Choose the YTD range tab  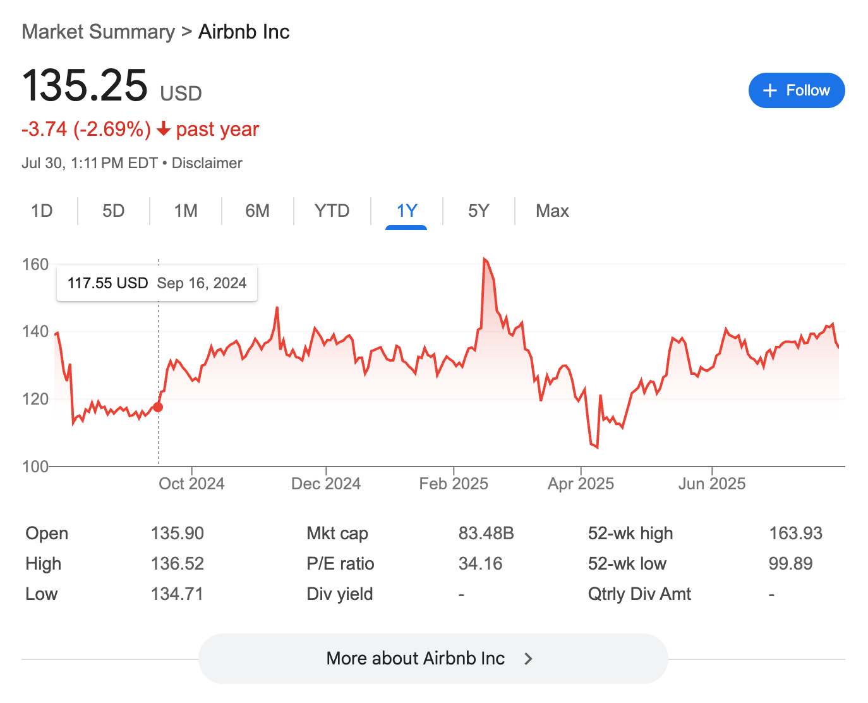[x=332, y=211]
